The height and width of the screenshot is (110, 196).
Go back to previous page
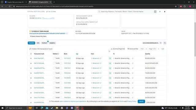pyautogui.click(x=2, y=6)
